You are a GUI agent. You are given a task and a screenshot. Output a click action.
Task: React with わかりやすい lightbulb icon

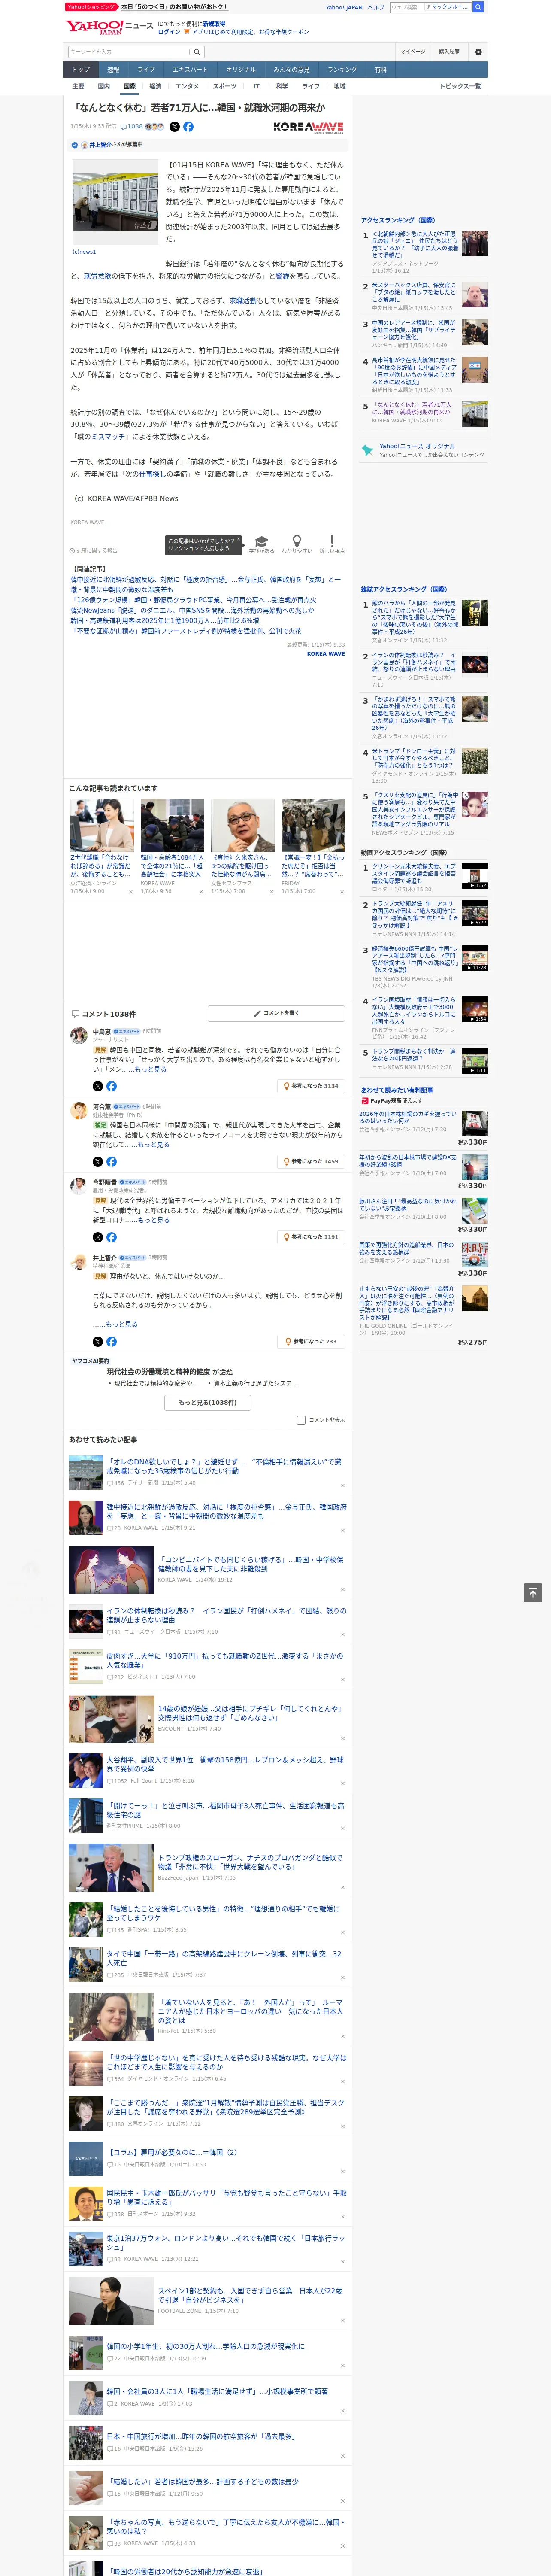[x=296, y=544]
